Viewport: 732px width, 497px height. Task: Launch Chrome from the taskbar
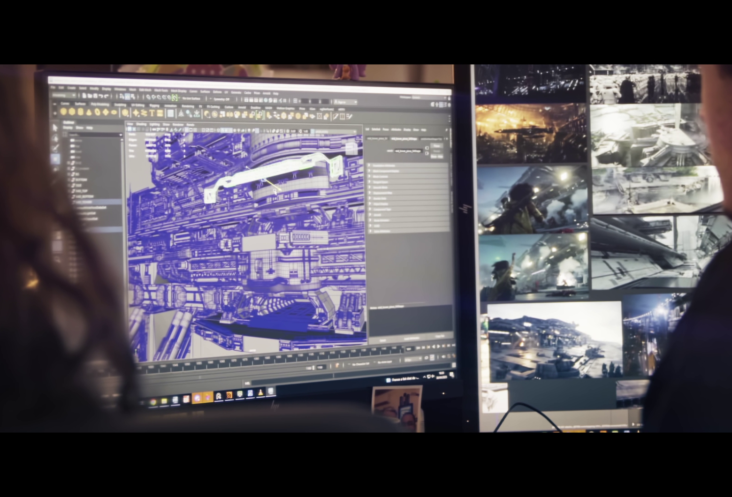click(x=153, y=402)
